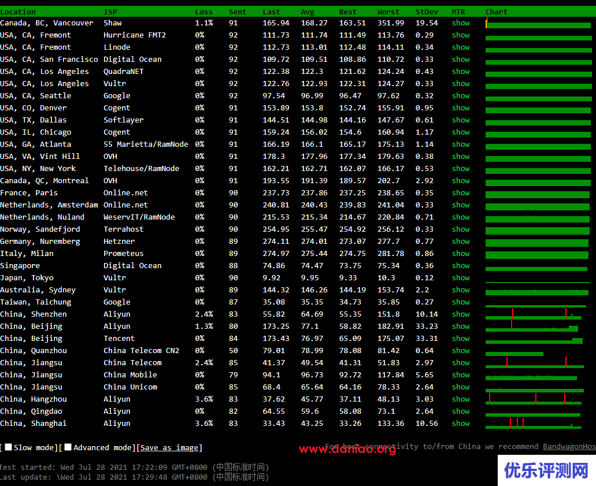This screenshot has height=486, width=596.
Task: Show MTR for San Francisco Digital Ocean
Action: [x=461, y=60]
